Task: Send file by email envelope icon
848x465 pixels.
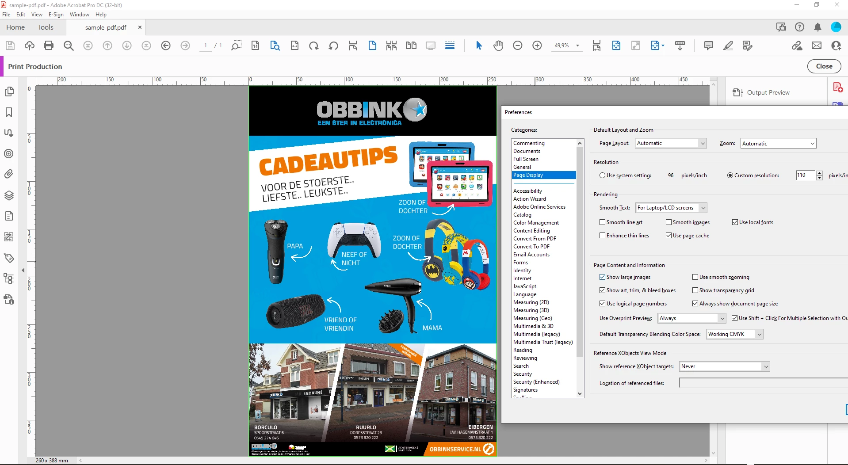Action: coord(817,46)
